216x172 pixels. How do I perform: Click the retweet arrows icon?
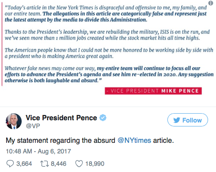[x=45, y=164]
